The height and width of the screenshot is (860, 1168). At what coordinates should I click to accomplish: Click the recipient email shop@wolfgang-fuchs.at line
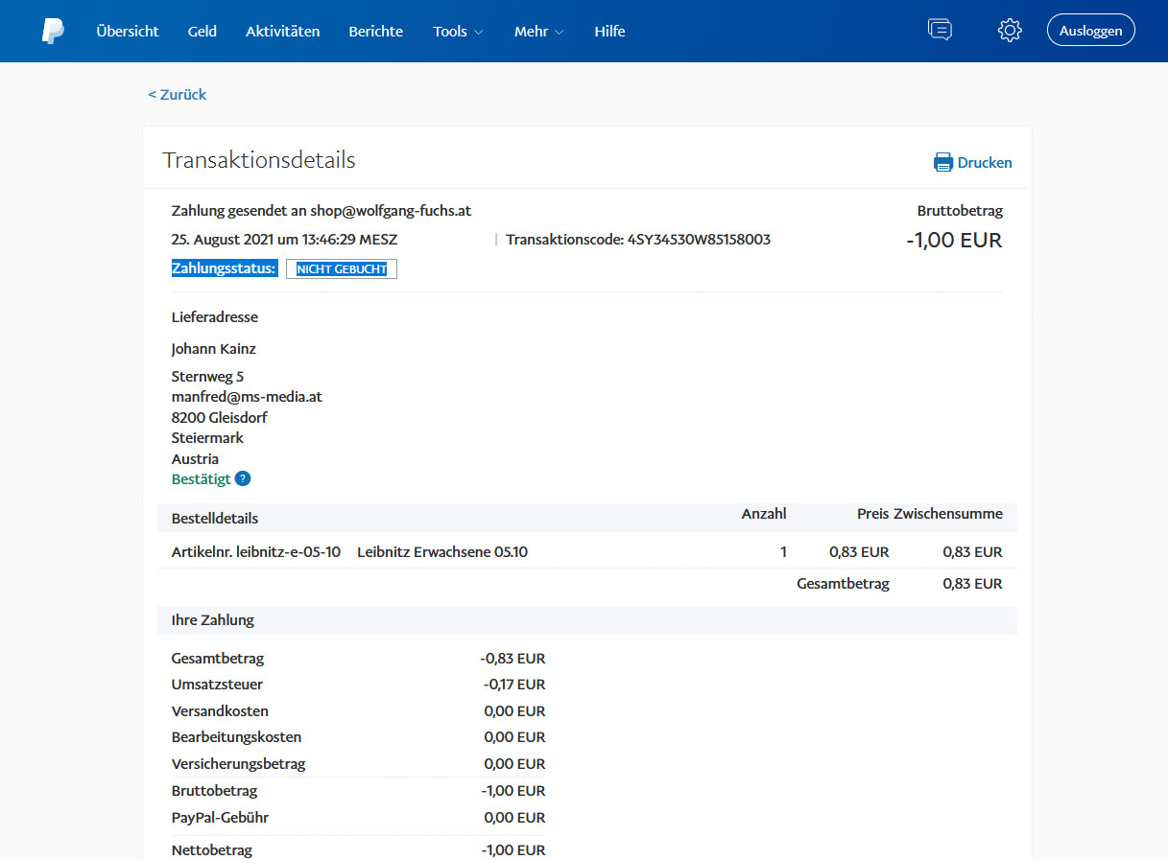click(x=390, y=211)
